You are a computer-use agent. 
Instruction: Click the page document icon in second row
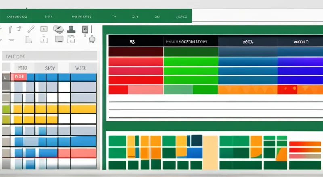(x=29, y=39)
